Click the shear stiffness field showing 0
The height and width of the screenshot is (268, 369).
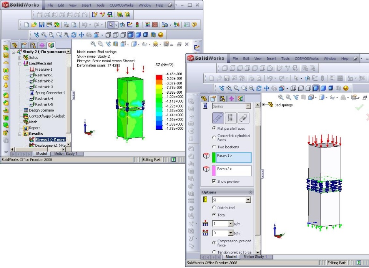[x=220, y=233]
